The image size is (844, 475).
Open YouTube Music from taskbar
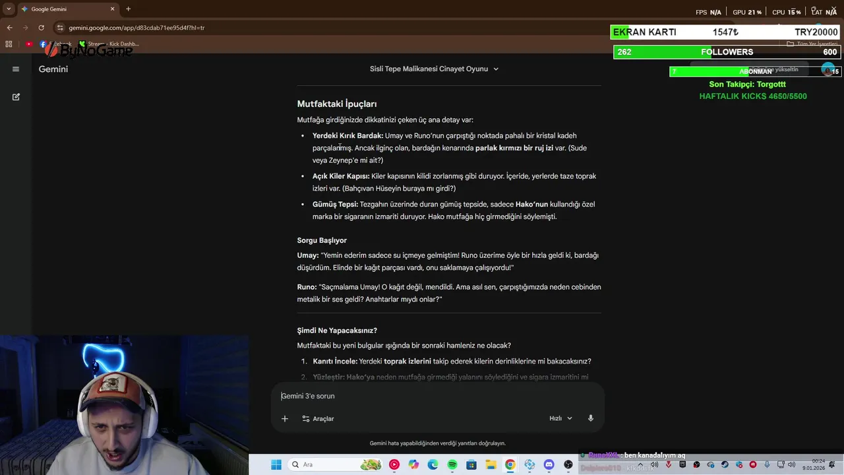pos(394,464)
